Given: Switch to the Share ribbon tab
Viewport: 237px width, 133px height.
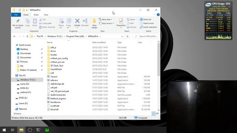Looking at the screenshot, I should coord(36,15).
